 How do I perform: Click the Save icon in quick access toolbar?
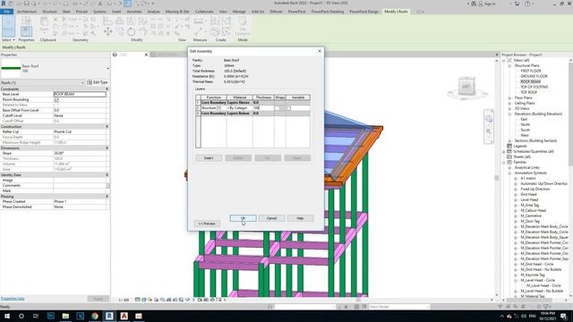click(x=26, y=4)
